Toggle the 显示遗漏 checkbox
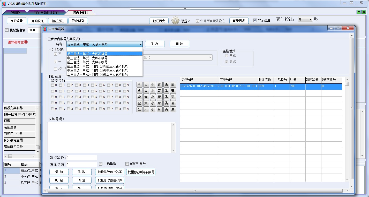 [255, 21]
